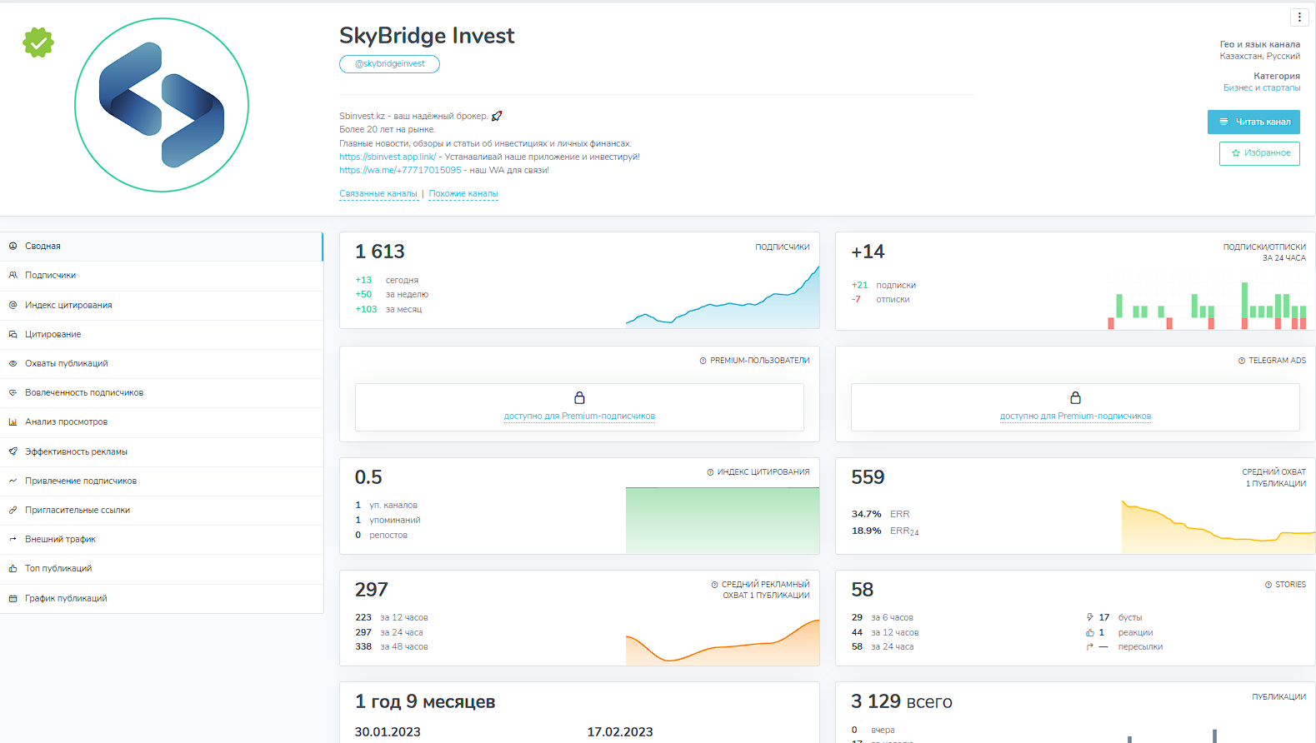Viewport: 1316px width, 743px height.
Task: Click Premium link in Premium-пользователи card
Action: point(579,416)
